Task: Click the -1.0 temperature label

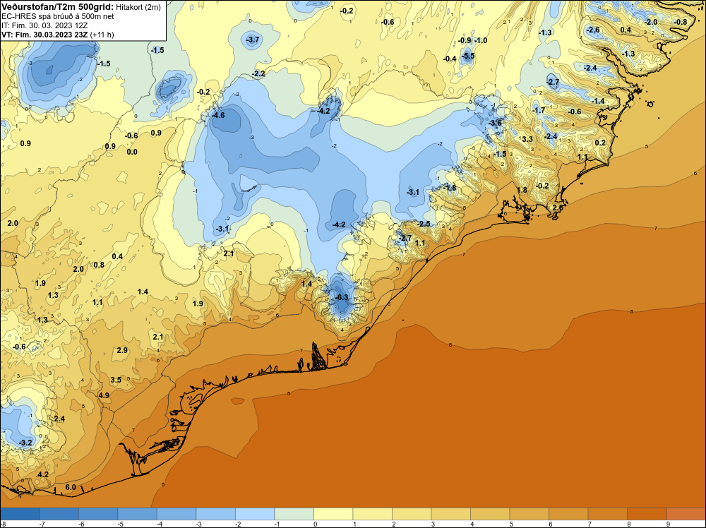Action: [480, 40]
